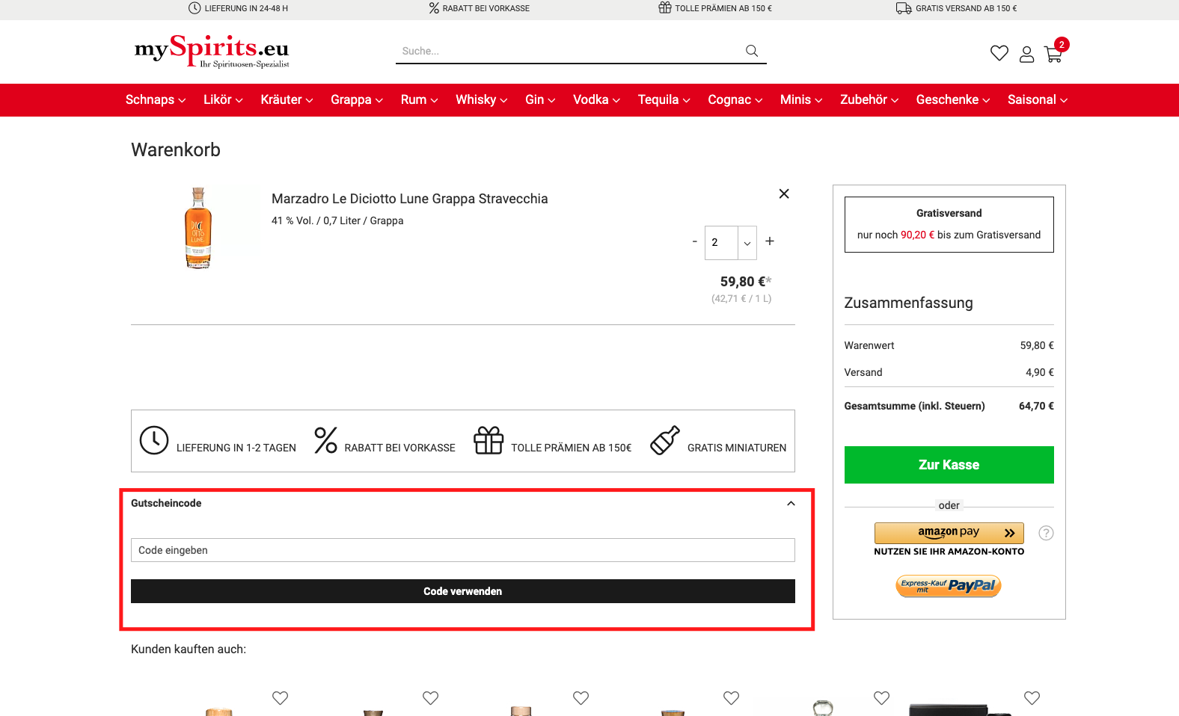Click the clock icon beside Lieferung in 1-2 Tagen

[154, 440]
